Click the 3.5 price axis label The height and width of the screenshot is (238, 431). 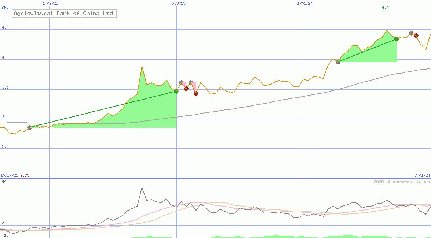(x=5, y=88)
